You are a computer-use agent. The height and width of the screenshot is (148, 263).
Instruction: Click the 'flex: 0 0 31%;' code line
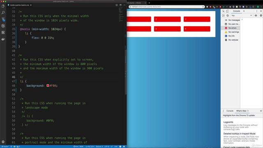(43, 38)
